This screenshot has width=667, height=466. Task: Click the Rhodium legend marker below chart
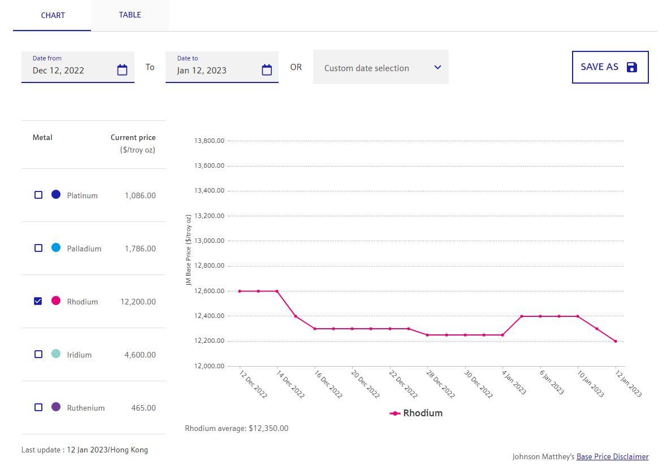pos(395,413)
